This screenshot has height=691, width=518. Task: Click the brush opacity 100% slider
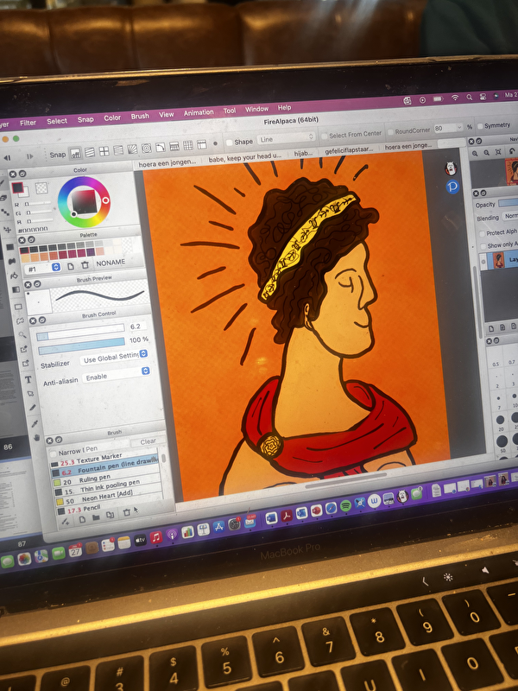click(82, 346)
